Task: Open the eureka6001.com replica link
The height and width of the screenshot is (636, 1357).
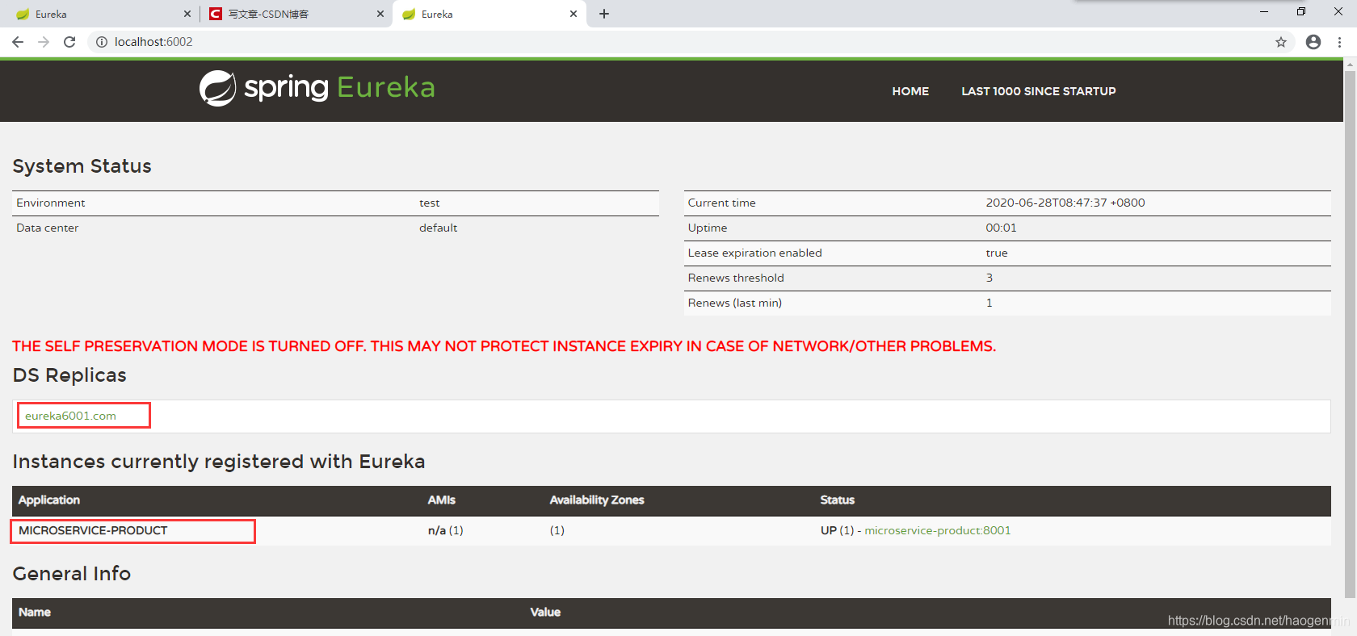Action: click(x=70, y=416)
